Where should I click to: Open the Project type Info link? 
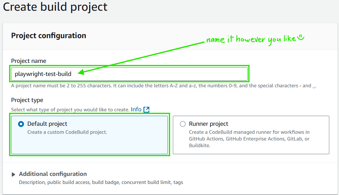136,109
